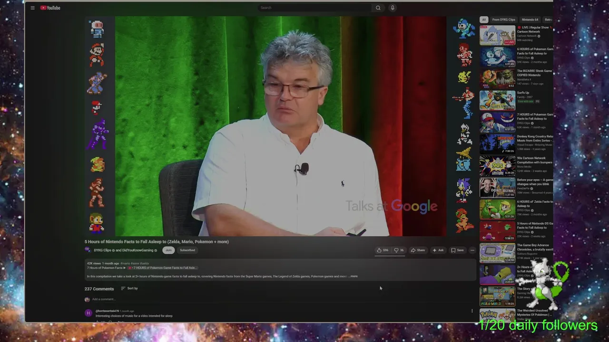Open 7 HOURS of Pokemon Game Facts thumbnail
Screen dimensions: 609x342
[497, 123]
